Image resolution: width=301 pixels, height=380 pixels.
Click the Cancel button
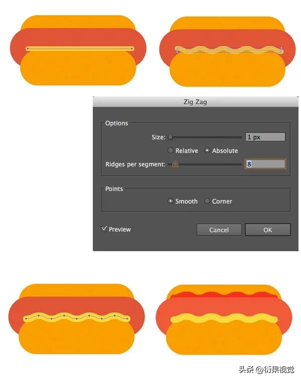[219, 230]
